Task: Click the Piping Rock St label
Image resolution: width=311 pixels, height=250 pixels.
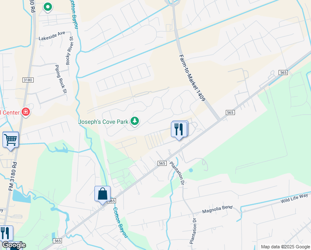Action: (x=61, y=79)
